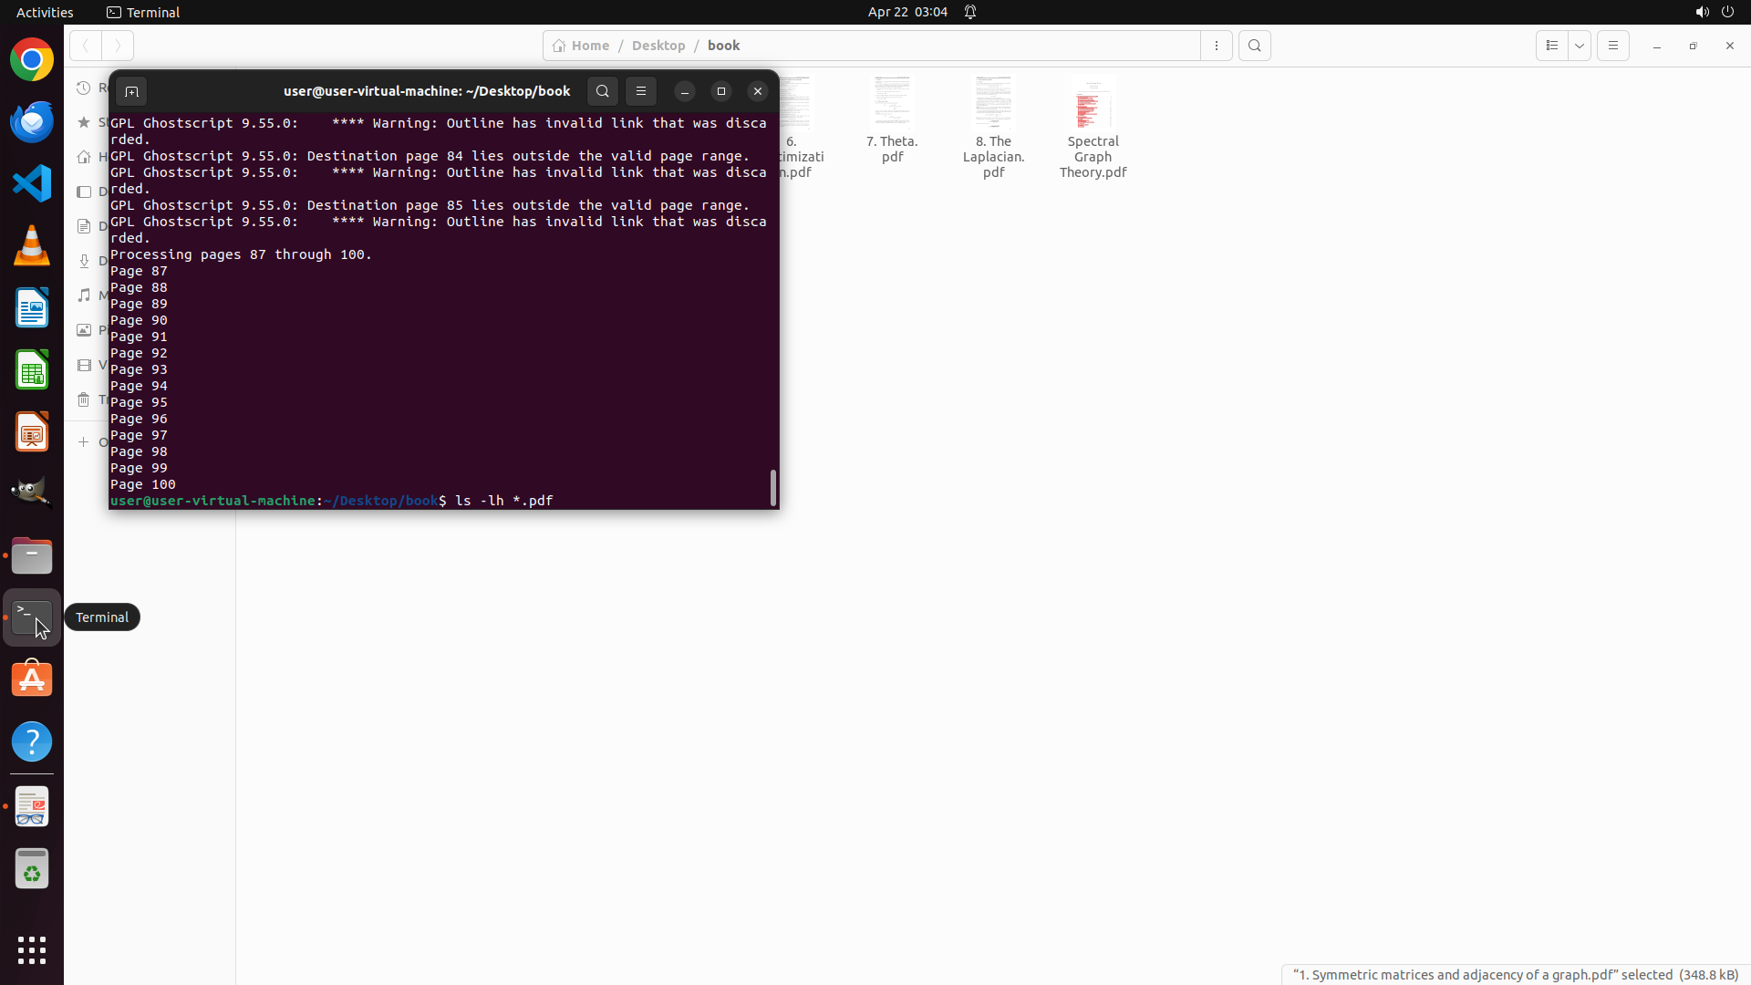Expand view options dropdown arrow
1751x985 pixels.
pos(1580,46)
